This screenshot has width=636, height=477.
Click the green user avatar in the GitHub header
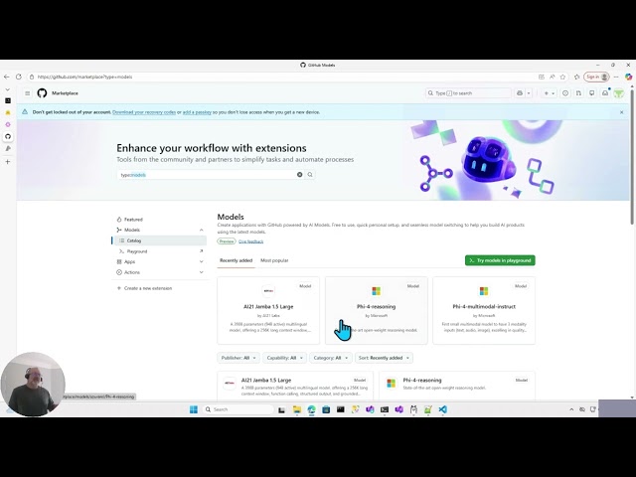coord(618,93)
